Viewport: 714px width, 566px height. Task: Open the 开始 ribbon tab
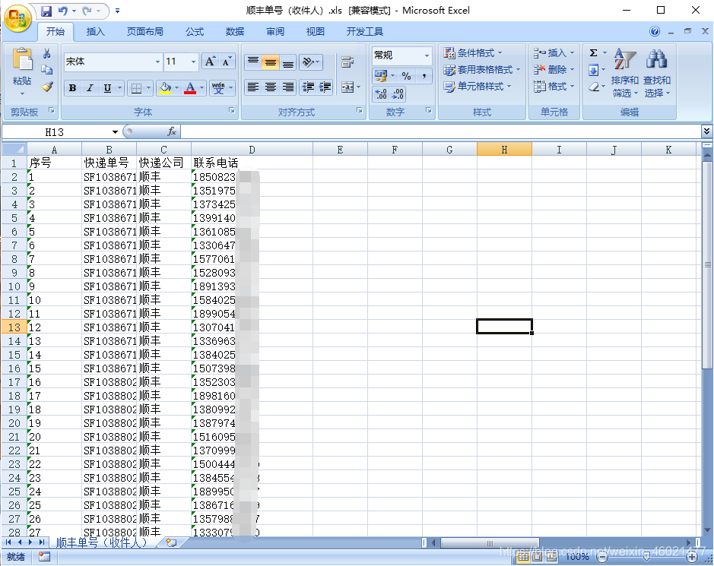click(x=55, y=31)
